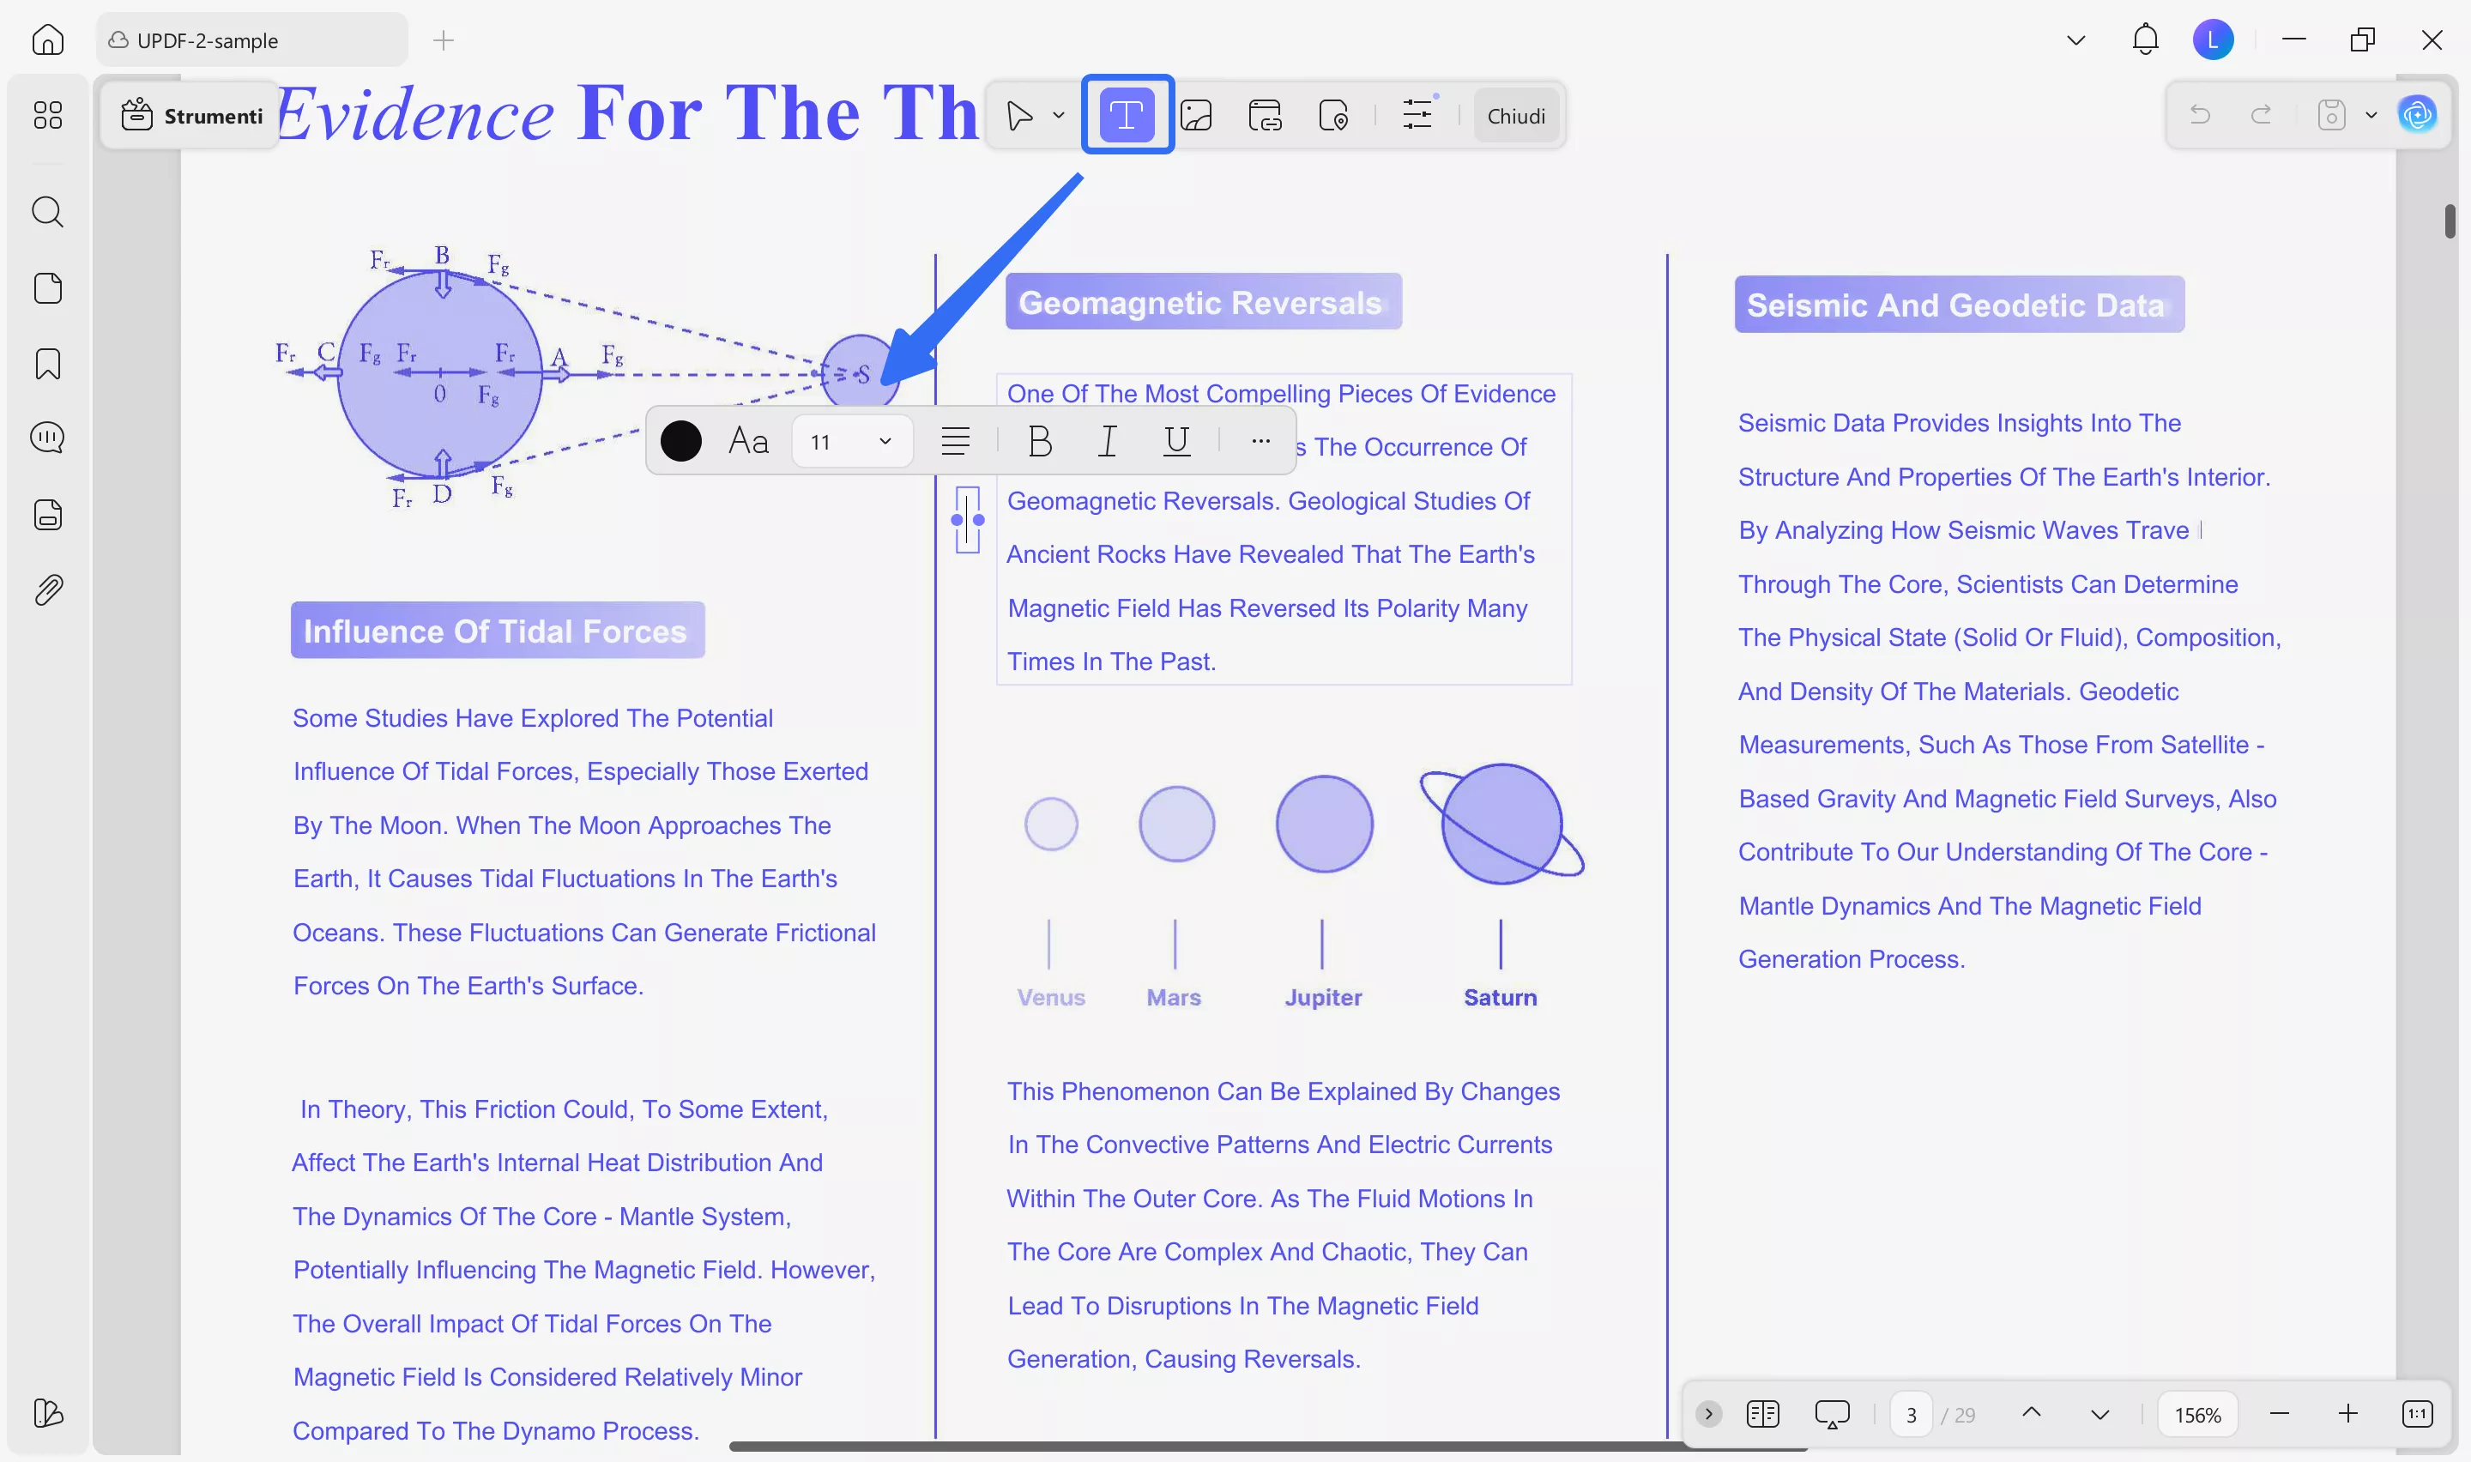Switch to the UPDF-2-sample document tab

pos(251,40)
